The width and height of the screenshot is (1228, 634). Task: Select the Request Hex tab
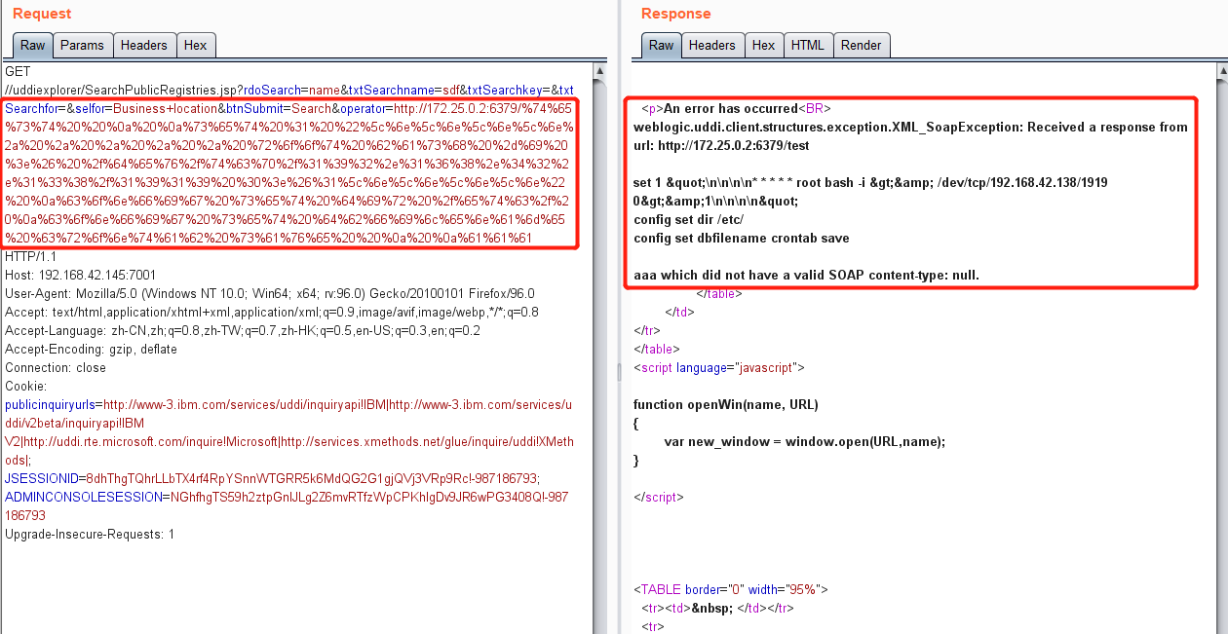tap(196, 45)
